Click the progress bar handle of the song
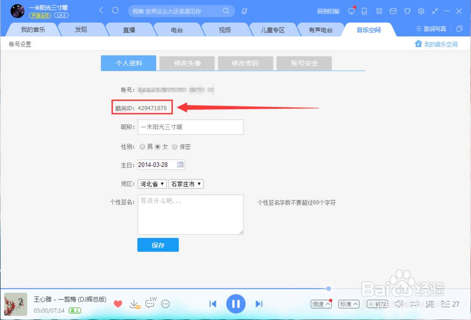Screen dimensions: 471x320 point(329,288)
